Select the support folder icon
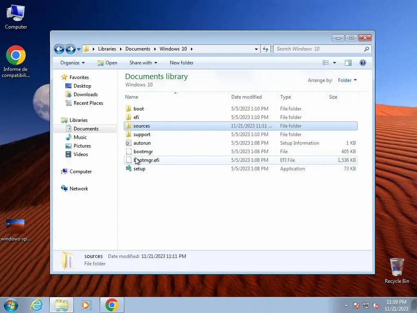The image size is (417, 313). click(x=128, y=134)
